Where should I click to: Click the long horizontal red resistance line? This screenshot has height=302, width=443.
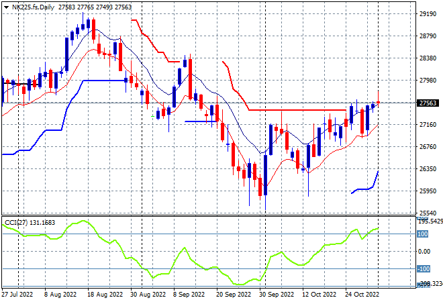point(297,110)
